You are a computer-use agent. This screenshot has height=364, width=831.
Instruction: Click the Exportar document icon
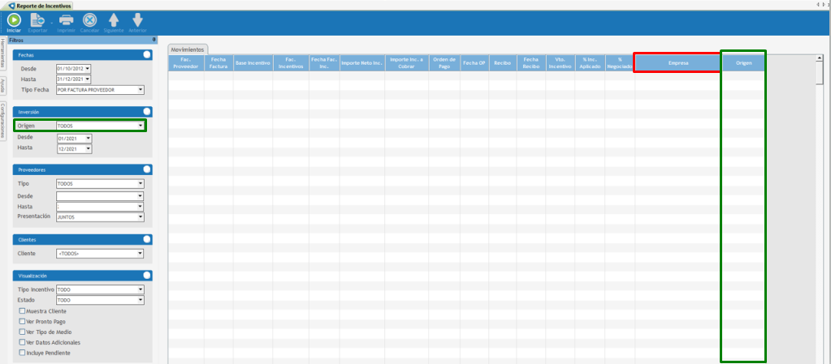pyautogui.click(x=38, y=20)
